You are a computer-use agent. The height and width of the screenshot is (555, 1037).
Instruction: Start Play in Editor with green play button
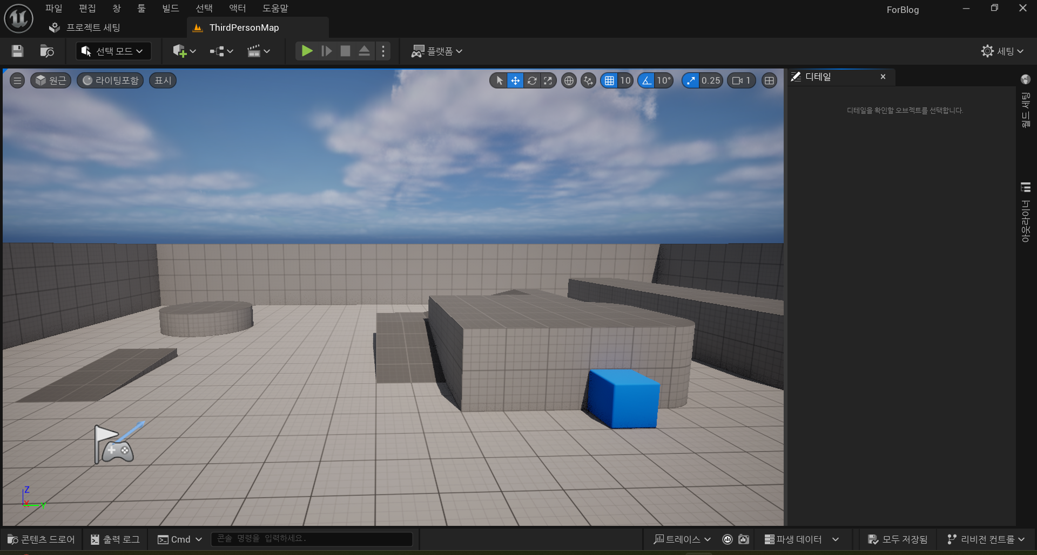pos(307,51)
